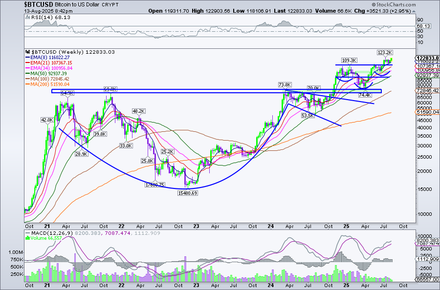The width and height of the screenshot is (440, 290).
Task: Click the date '13-Aug-2025 8:42pm'
Action: [x=48, y=11]
